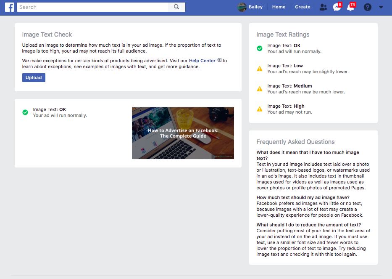Open Messenger via the chat icon

[x=336, y=7]
